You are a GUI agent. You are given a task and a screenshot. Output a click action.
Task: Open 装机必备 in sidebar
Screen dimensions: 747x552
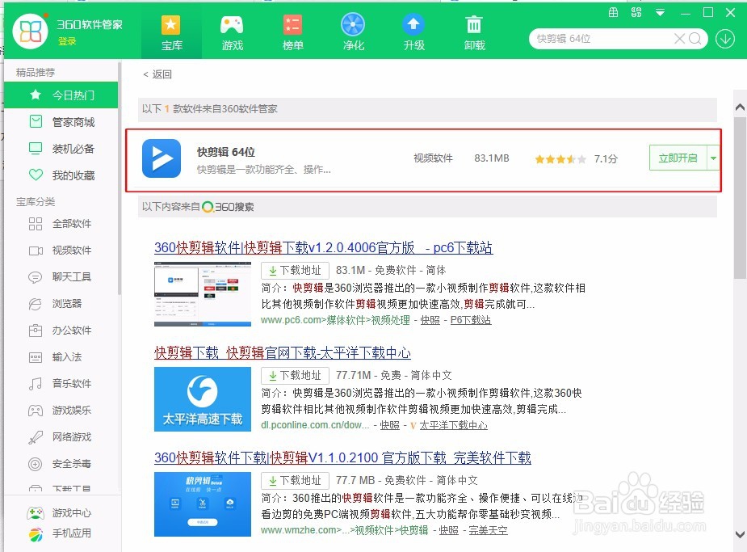tap(61, 149)
